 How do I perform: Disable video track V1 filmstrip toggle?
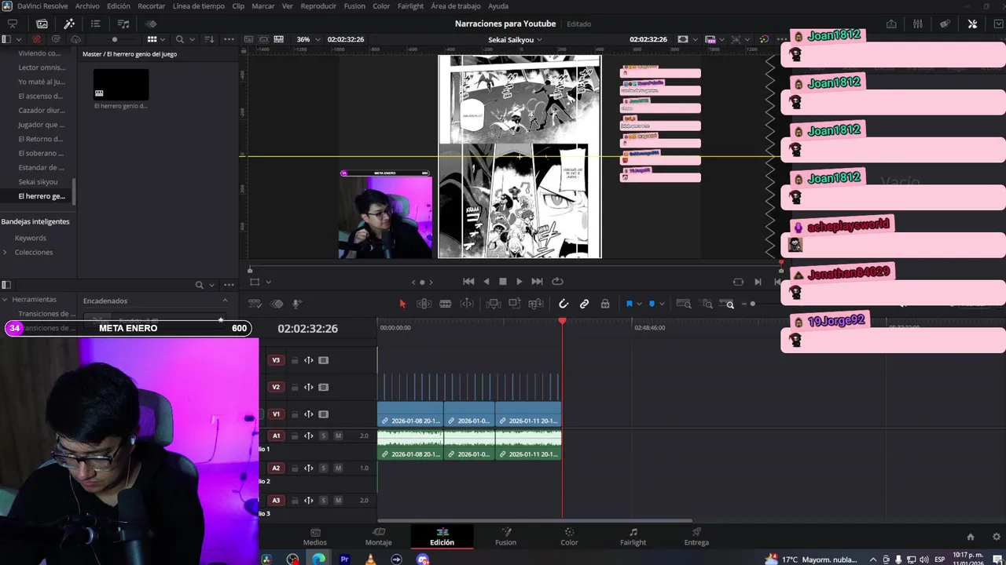(x=323, y=414)
